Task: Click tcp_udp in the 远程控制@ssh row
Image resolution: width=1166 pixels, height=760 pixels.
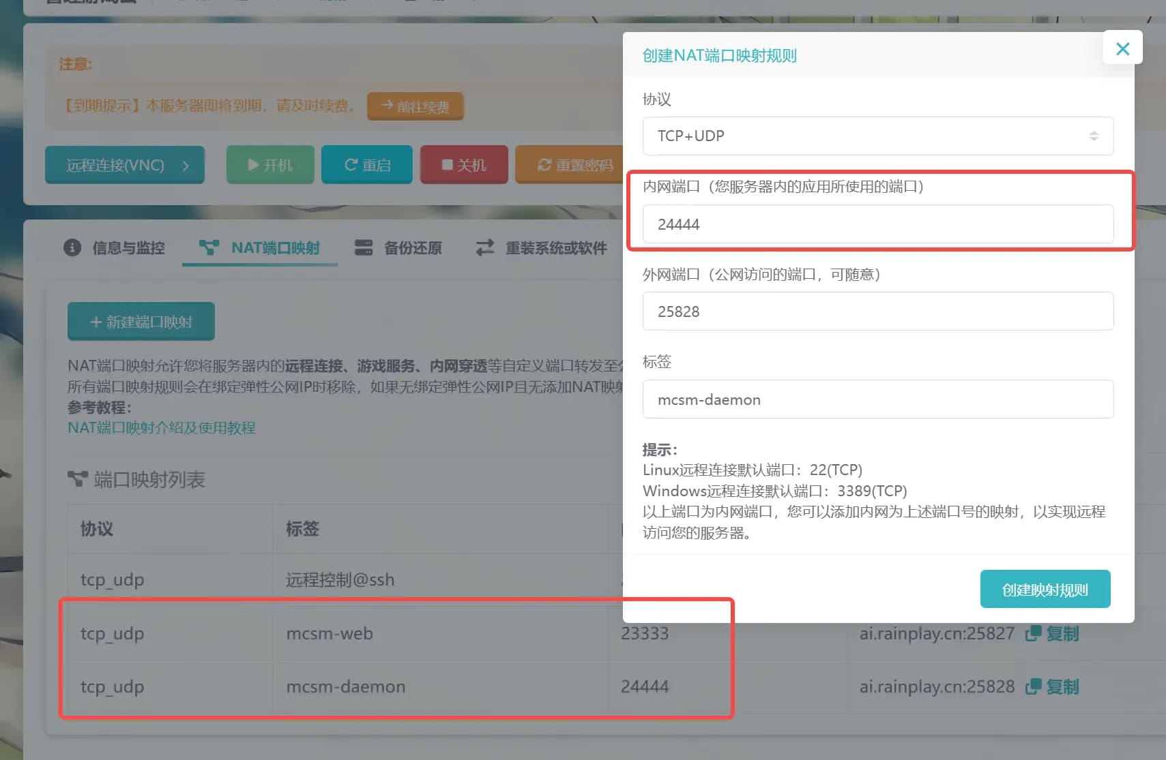Action: (112, 580)
